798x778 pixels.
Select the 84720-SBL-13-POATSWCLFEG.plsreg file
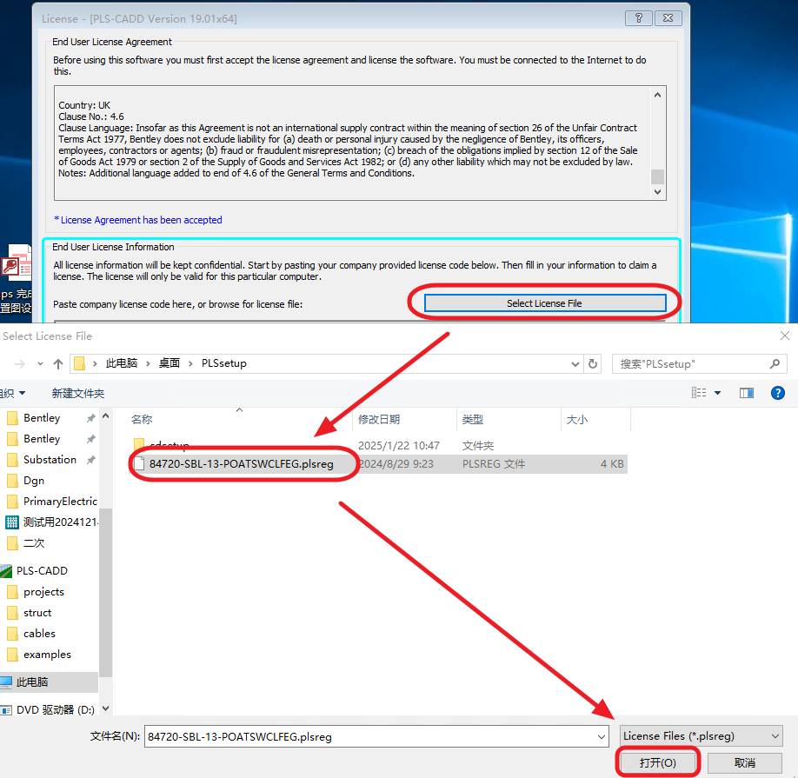(242, 464)
